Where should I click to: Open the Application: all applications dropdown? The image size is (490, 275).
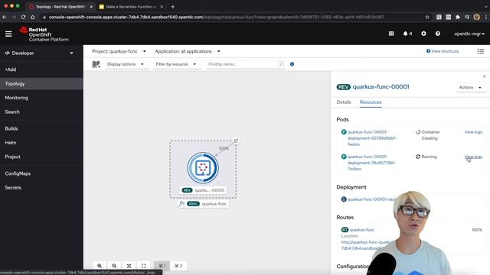pos(188,51)
